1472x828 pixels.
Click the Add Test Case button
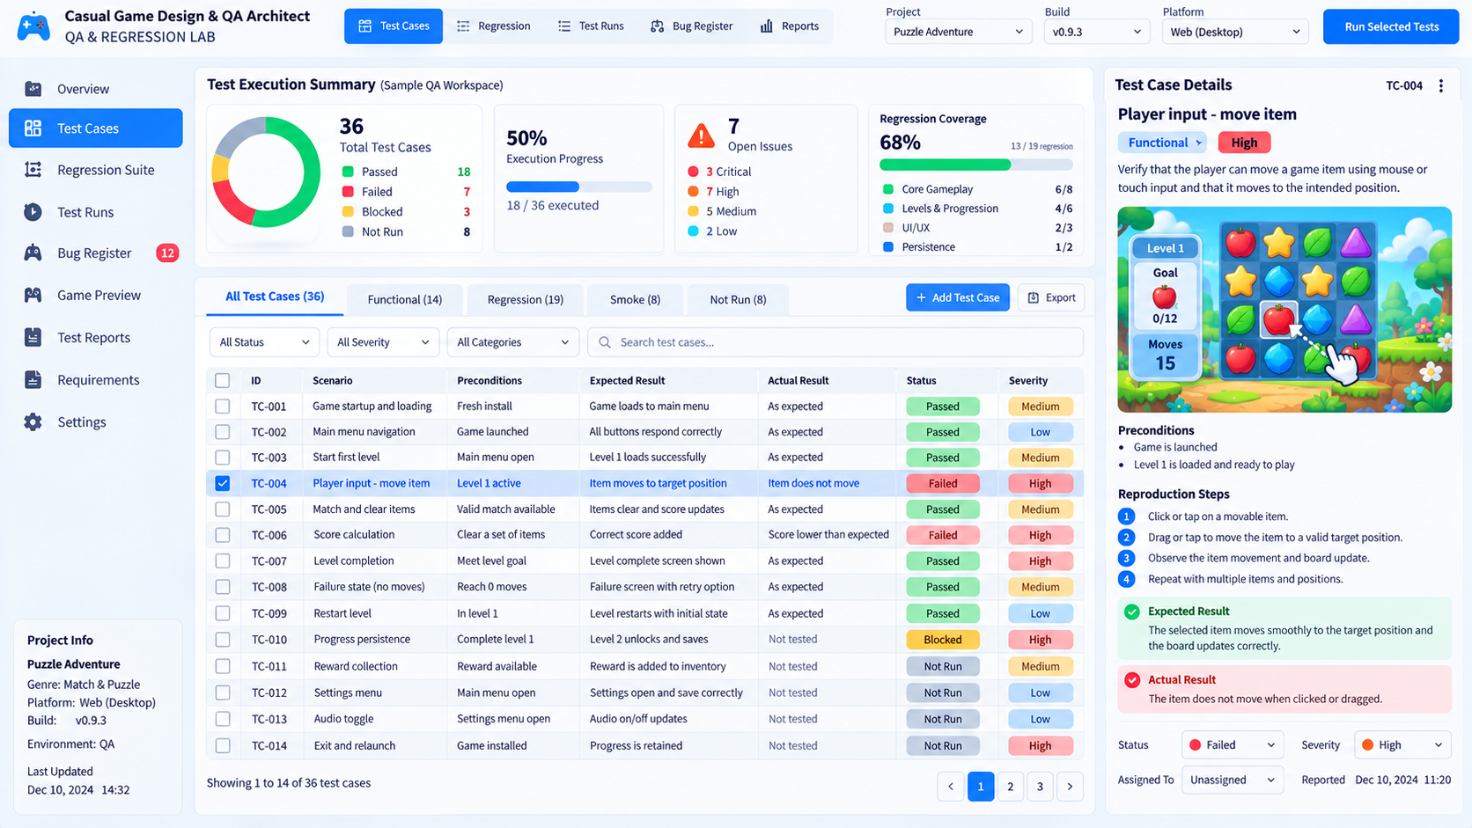pos(958,297)
